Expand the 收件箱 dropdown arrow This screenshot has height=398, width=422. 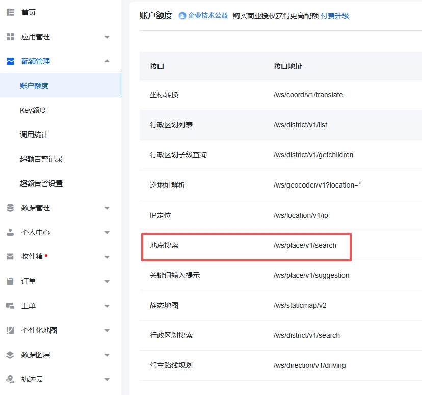pos(107,257)
